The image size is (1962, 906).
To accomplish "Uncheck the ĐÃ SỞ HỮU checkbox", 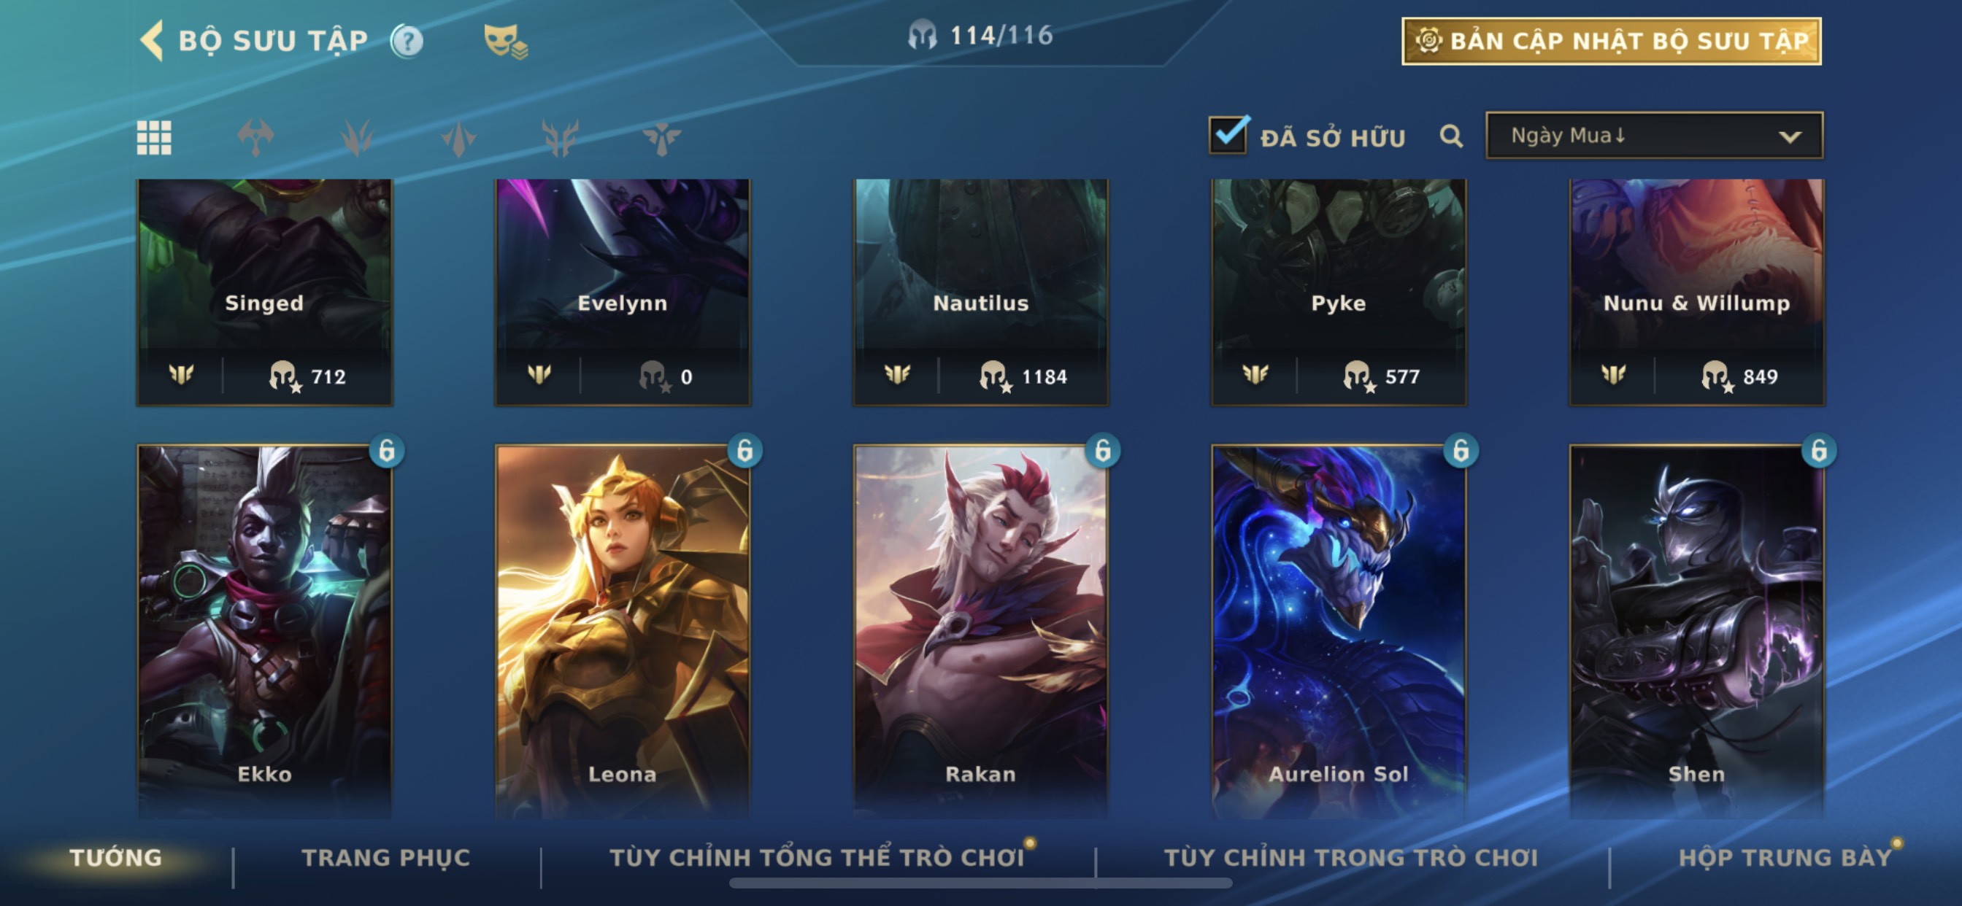I will pos(1228,136).
